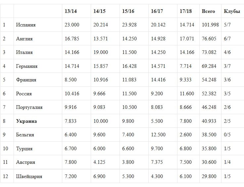
Task: Click the 13/14 season column header
Action: (x=71, y=11)
